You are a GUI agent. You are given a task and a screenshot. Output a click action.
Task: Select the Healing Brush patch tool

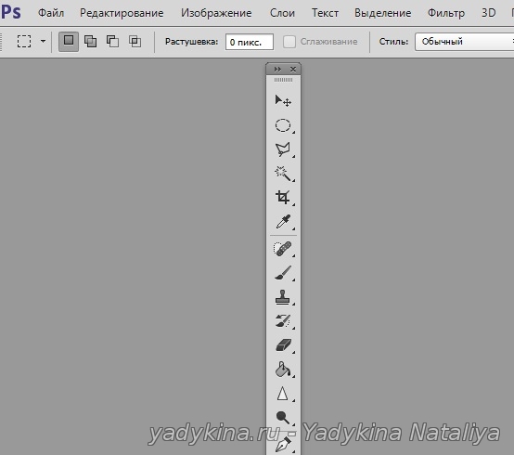283,249
